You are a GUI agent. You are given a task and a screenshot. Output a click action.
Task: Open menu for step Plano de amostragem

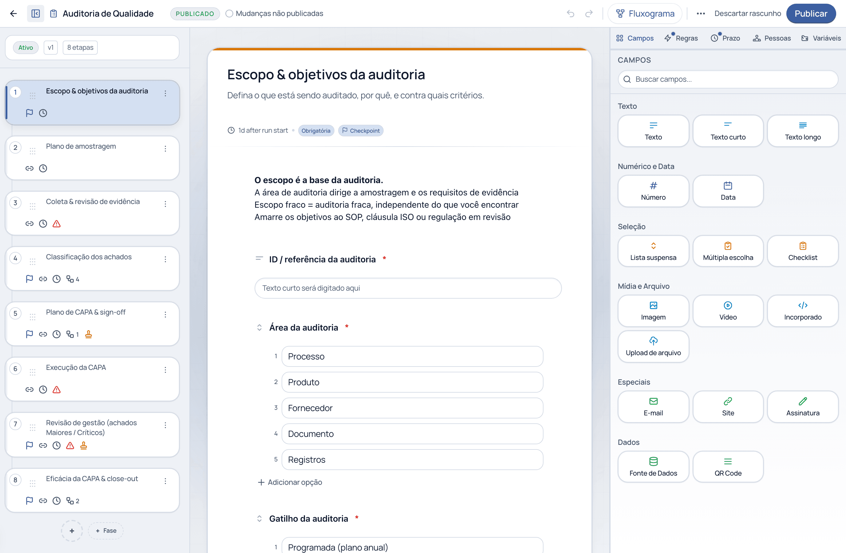tap(165, 149)
